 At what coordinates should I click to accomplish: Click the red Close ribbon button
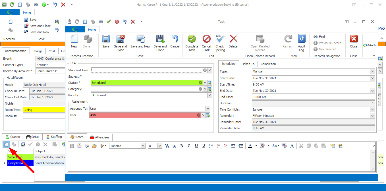tap(354, 41)
